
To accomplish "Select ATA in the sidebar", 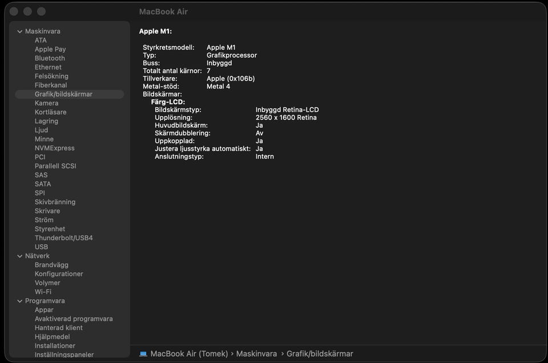I will tap(41, 40).
